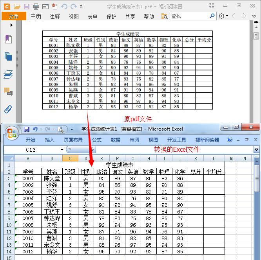Click Excel print preview icon

(x=60, y=129)
